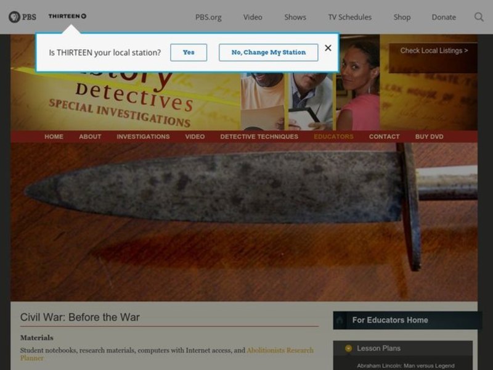The image size is (493, 370).
Task: Open the Detective Techniques tab
Action: [259, 137]
